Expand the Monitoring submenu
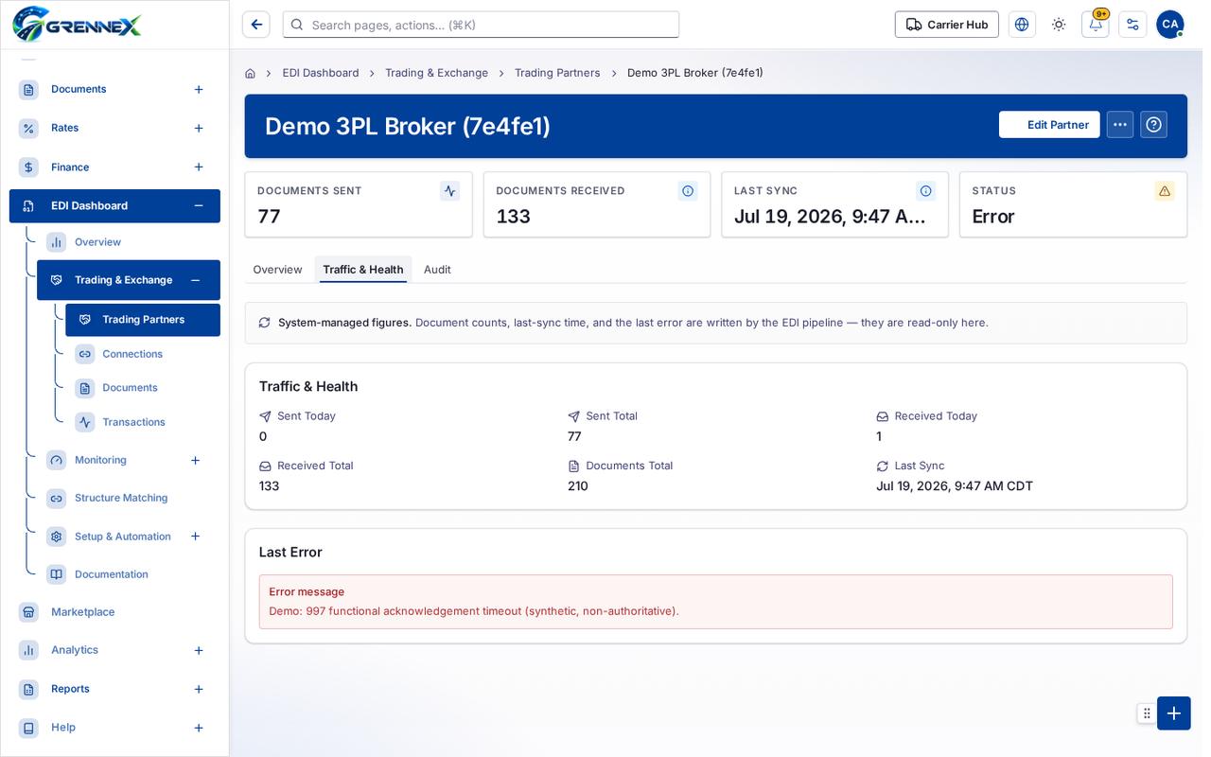Image resolution: width=1211 pixels, height=757 pixels. [195, 461]
